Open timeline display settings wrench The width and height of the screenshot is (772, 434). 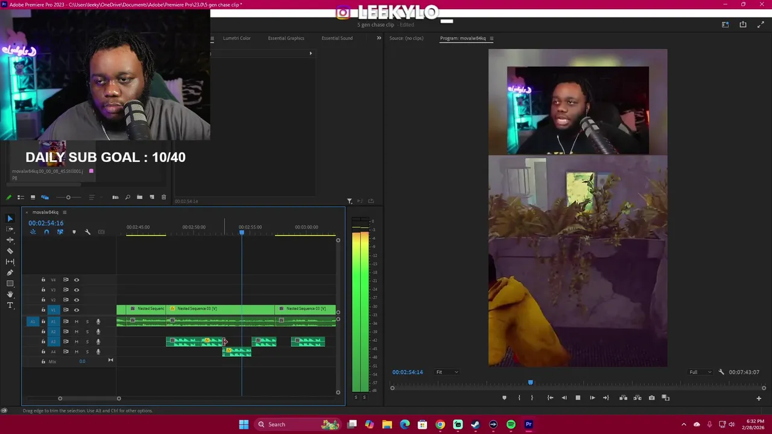point(87,232)
